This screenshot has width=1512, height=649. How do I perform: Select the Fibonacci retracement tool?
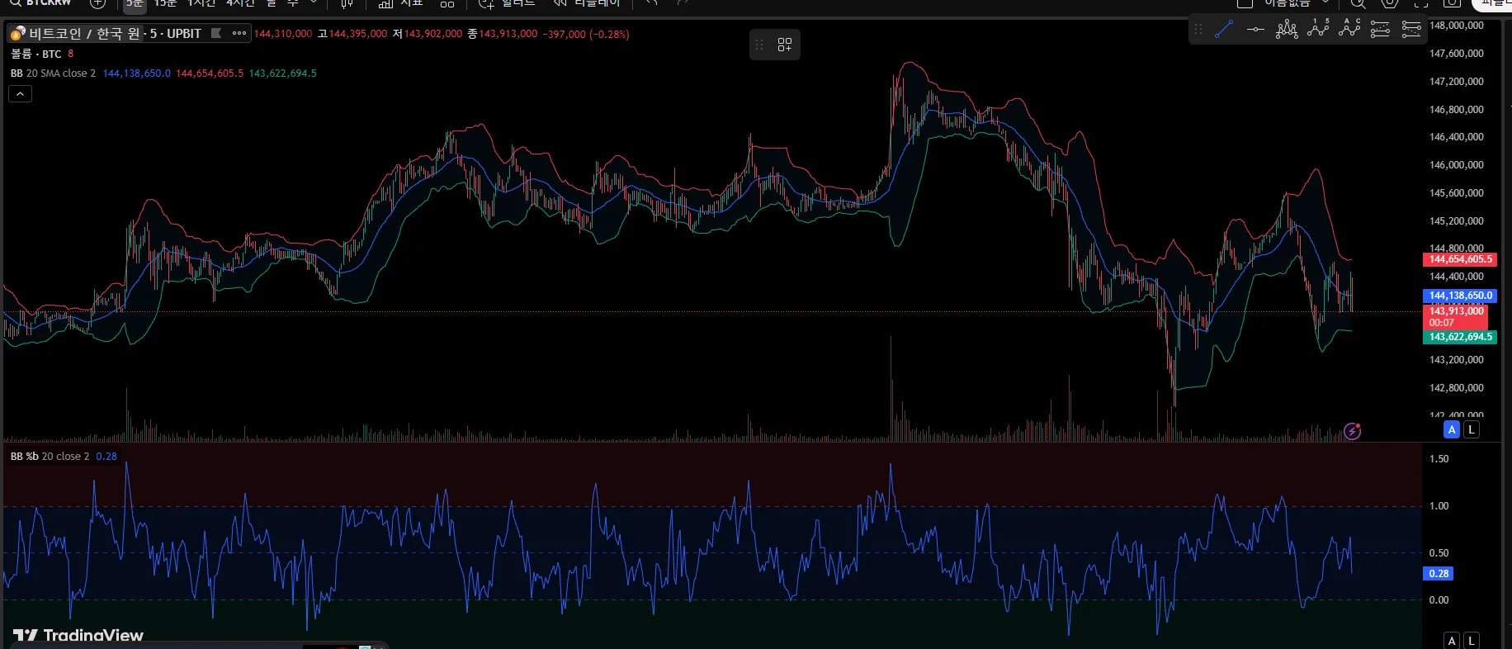point(1380,30)
